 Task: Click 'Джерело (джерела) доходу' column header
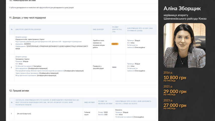28,29
